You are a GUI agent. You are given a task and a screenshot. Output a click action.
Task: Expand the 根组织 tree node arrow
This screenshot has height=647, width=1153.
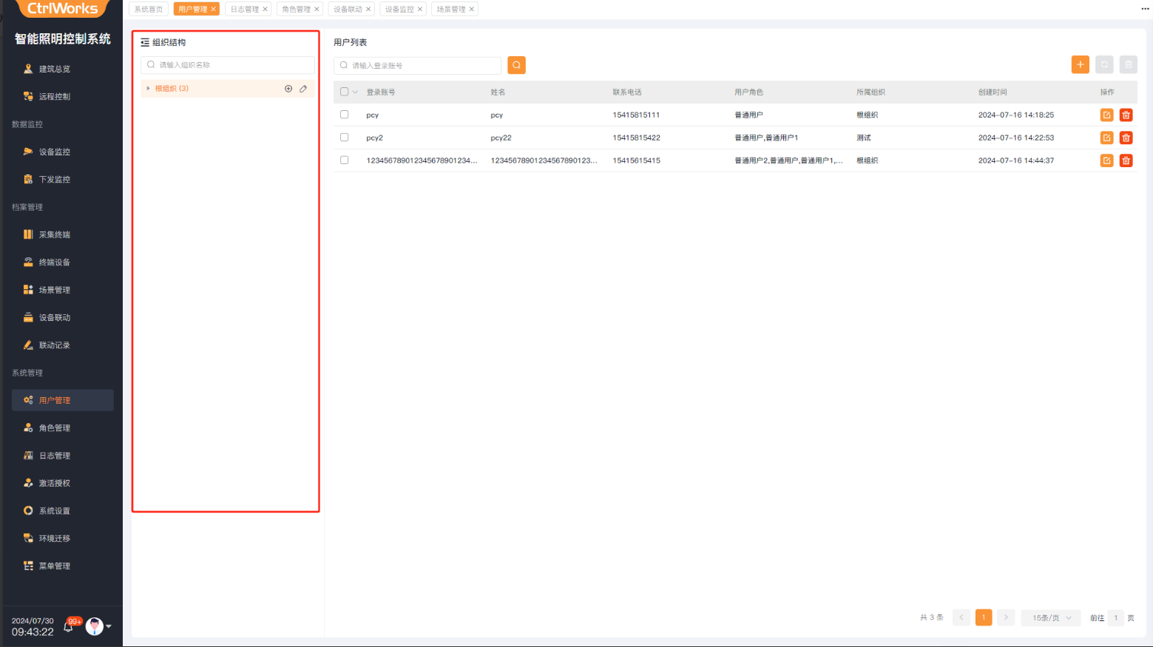click(148, 89)
